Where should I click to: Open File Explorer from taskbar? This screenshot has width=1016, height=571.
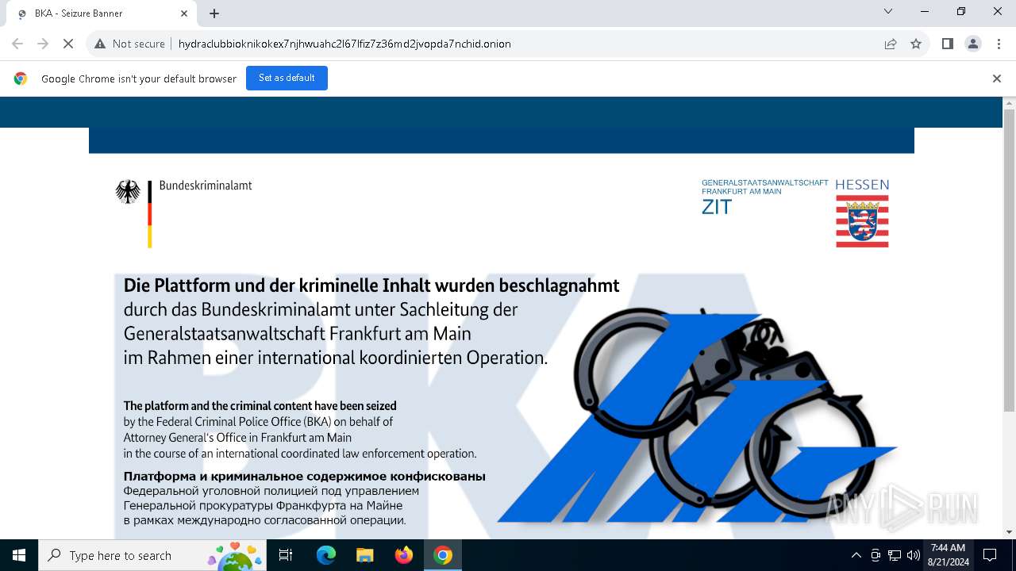[364, 555]
